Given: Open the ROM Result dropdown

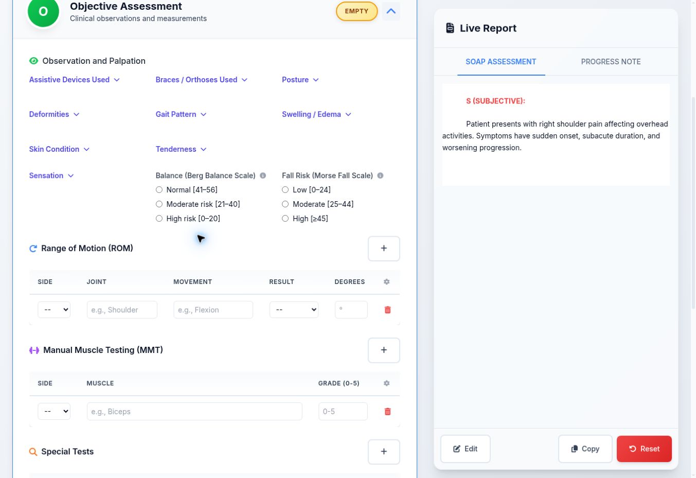Looking at the screenshot, I should [294, 310].
